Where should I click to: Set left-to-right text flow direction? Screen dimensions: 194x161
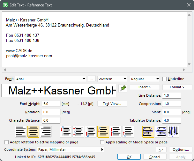[x=148, y=132]
